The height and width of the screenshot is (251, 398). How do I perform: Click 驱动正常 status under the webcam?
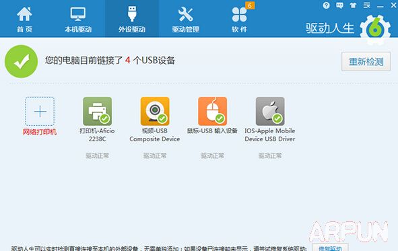(155, 155)
